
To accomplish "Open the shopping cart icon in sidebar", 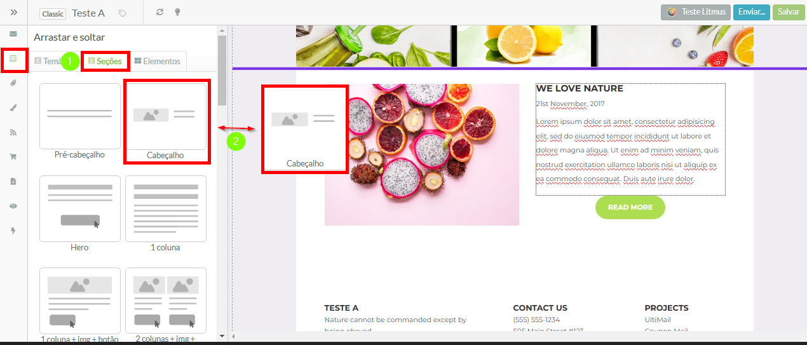I will coord(13,157).
